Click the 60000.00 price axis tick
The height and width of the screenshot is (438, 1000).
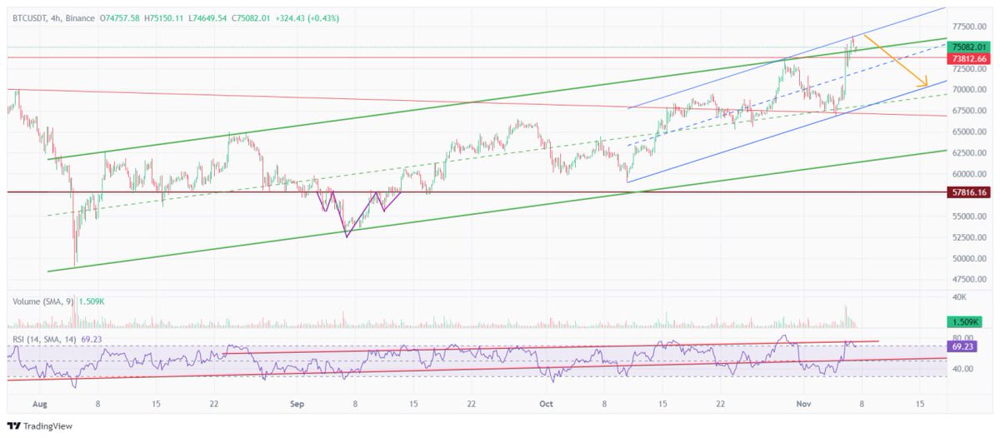click(971, 174)
